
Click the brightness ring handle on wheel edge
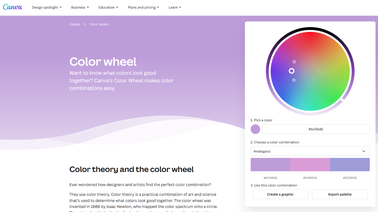(342, 100)
